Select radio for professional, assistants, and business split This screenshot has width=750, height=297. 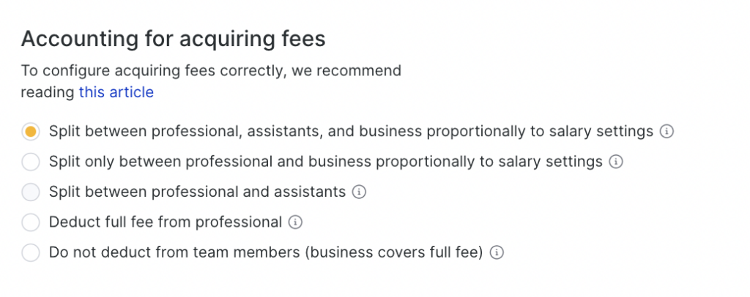31,132
